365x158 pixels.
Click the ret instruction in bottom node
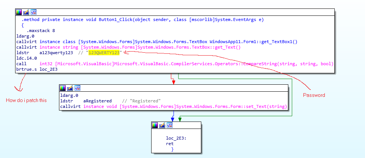pyautogui.click(x=170, y=144)
